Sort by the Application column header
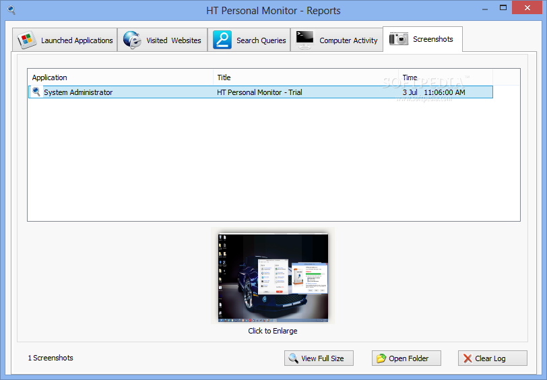The height and width of the screenshot is (380, 547). [x=121, y=77]
